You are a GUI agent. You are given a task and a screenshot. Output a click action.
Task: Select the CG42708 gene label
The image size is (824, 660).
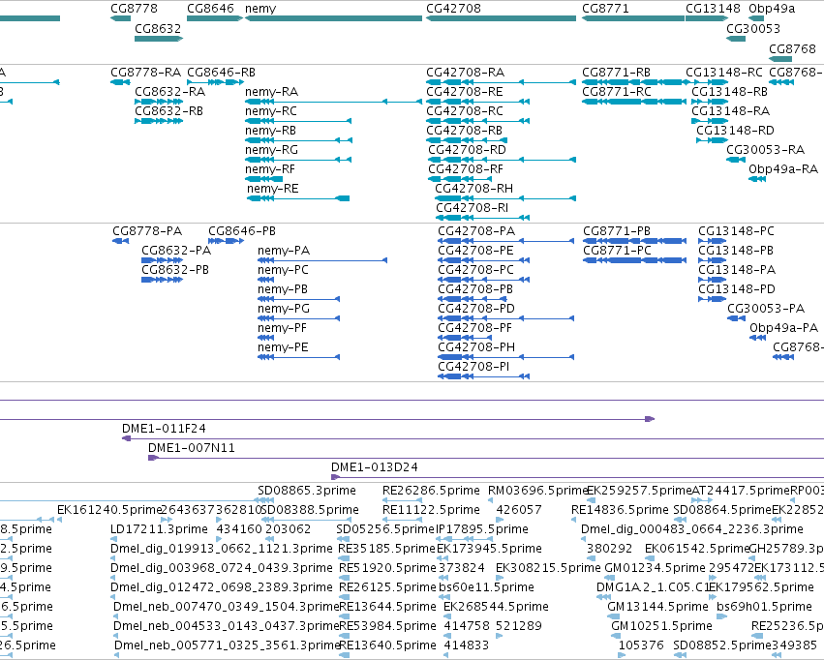pyautogui.click(x=453, y=9)
